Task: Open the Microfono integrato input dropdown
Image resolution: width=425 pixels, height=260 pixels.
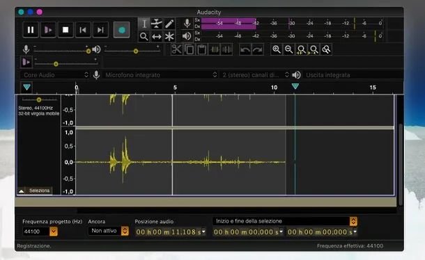Action: 161,75
